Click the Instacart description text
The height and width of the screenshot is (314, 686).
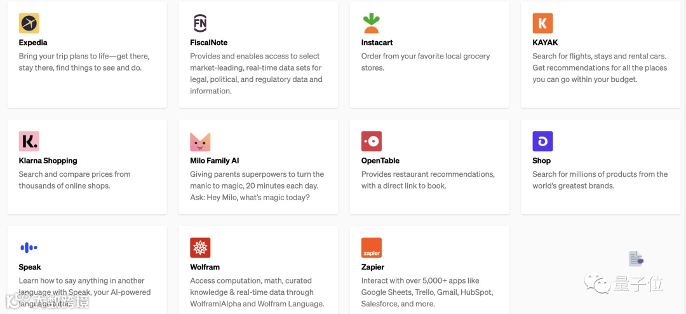(x=426, y=62)
